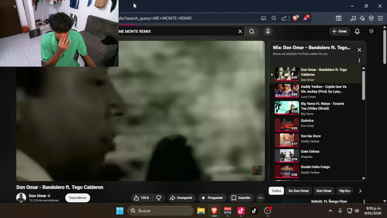Select Química by Don Omar in playlist

coord(315,124)
